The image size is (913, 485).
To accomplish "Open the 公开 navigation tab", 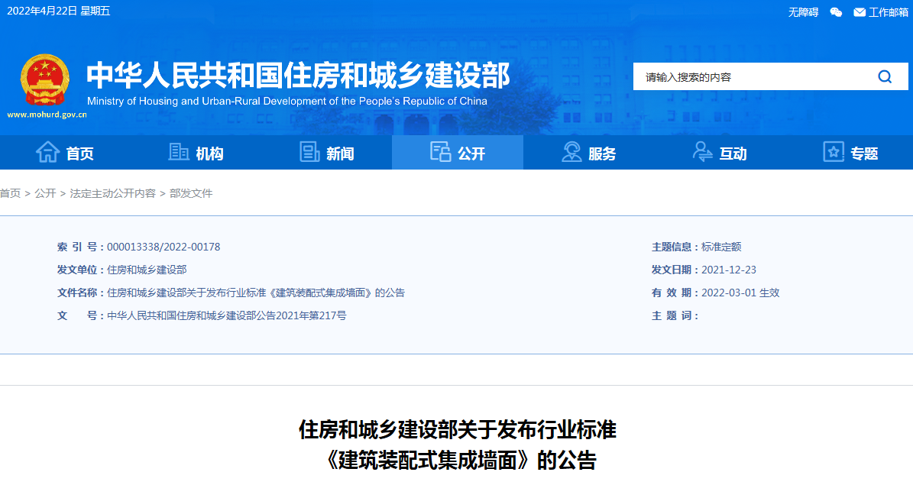I will pos(458,153).
